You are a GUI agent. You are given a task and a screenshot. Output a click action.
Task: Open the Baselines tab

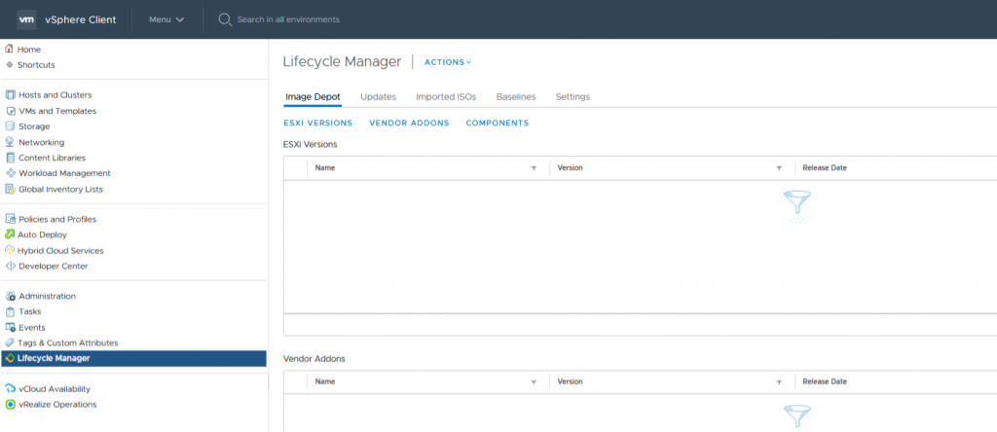[516, 96]
